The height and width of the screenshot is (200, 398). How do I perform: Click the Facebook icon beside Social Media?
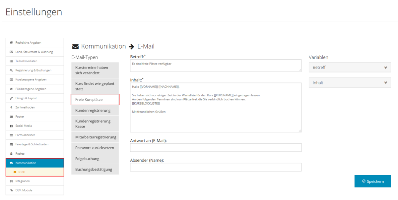(x=11, y=126)
